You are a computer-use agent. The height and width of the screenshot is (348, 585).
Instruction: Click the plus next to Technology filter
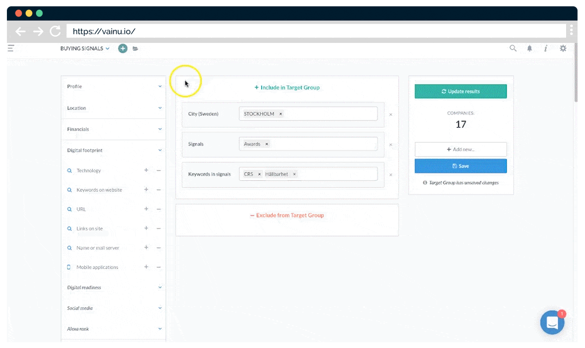point(146,171)
